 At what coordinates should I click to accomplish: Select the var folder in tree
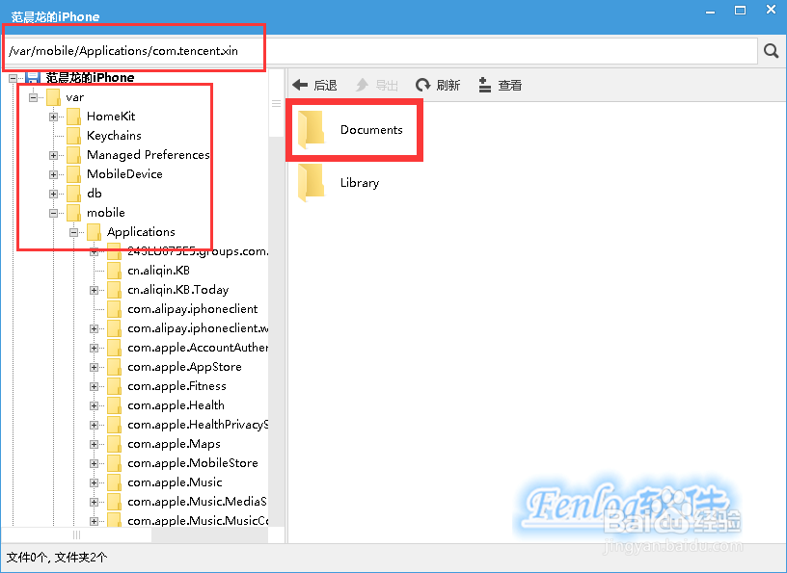[x=75, y=97]
